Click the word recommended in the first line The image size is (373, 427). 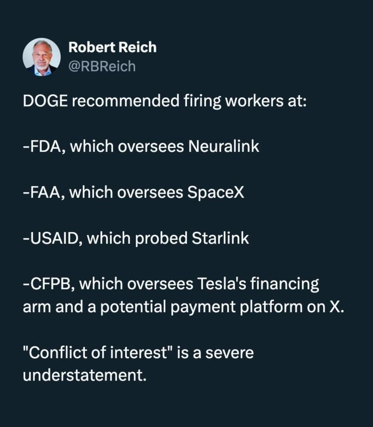[126, 101]
